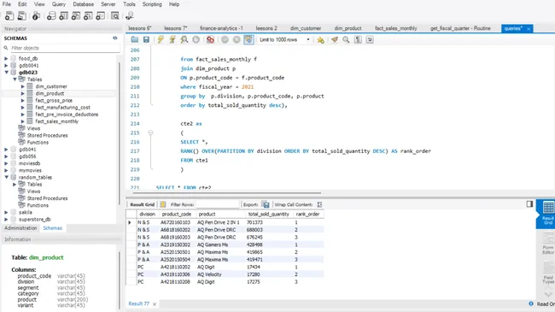Image resolution: width=555 pixels, height=312 pixels.
Task: Save query as snippet star icon
Action: (x=321, y=39)
